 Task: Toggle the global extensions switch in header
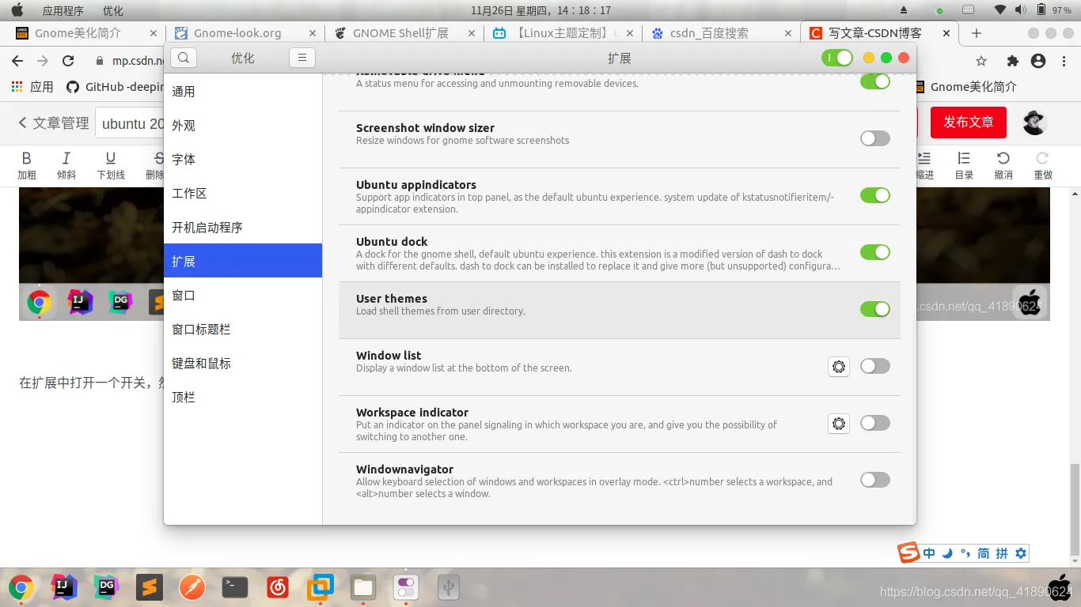(837, 58)
